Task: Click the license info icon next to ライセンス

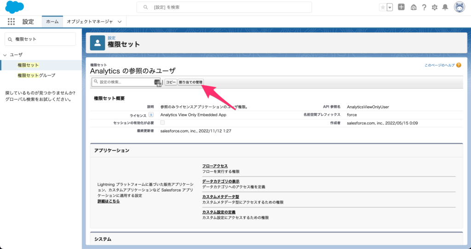Action: [x=151, y=115]
